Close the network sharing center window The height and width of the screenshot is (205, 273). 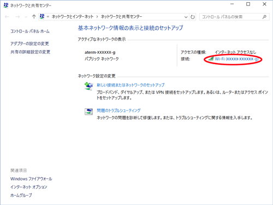click(265, 4)
